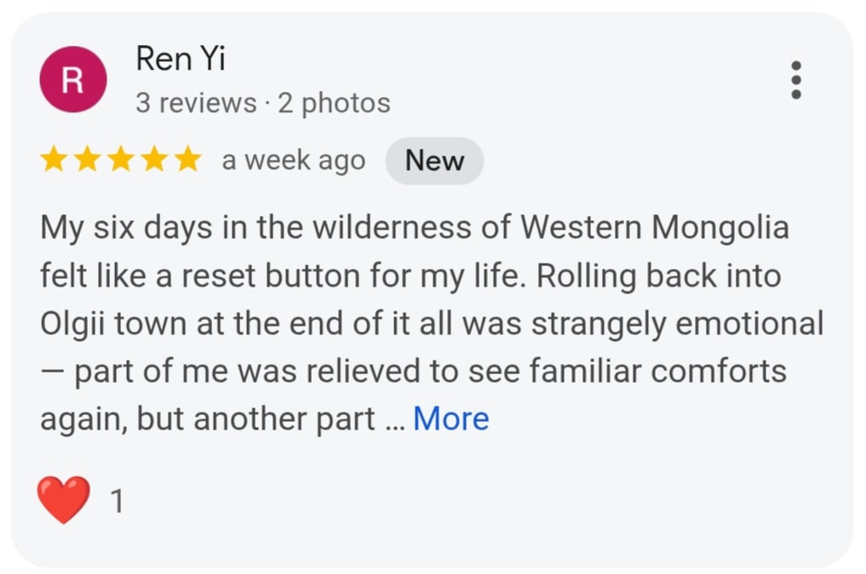Click the reaction count showing 1
This screenshot has height=574, width=866.
117,501
